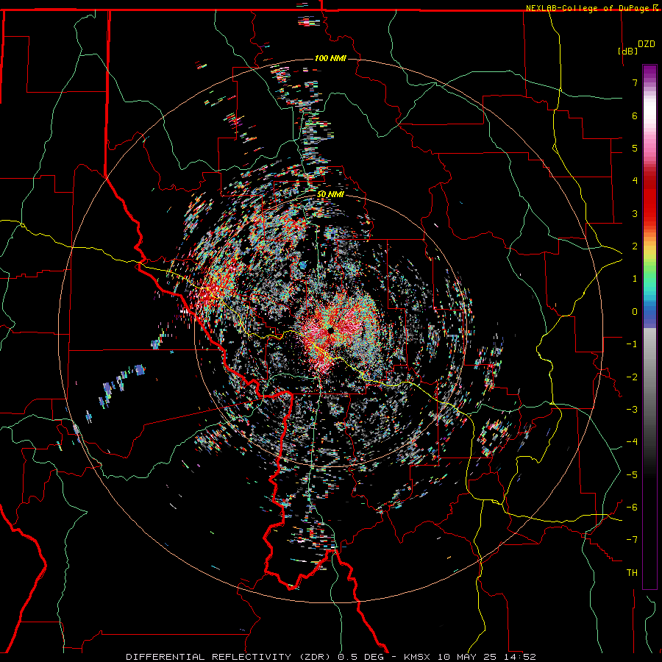Image resolution: width=662 pixels, height=662 pixels.
Task: Click the -6 value on color scale
Action: click(x=632, y=508)
